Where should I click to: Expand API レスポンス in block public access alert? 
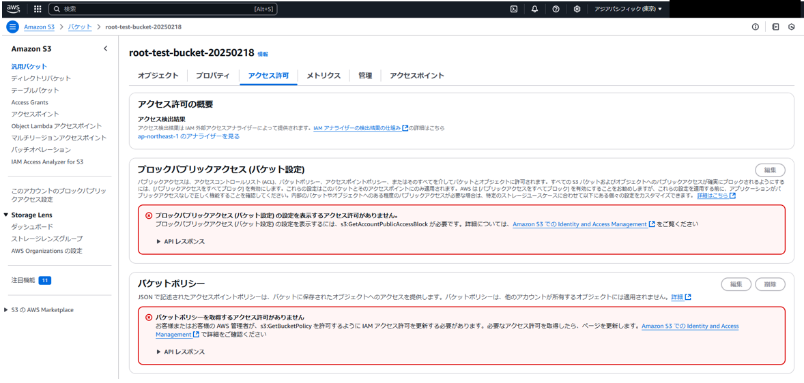pyautogui.click(x=181, y=241)
